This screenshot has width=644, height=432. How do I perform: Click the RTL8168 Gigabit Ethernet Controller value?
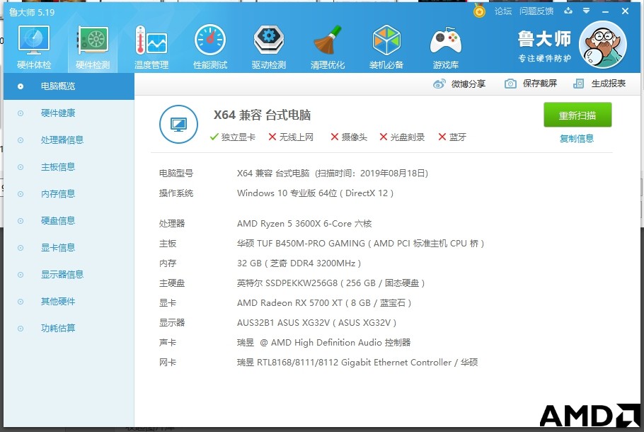[357, 363]
